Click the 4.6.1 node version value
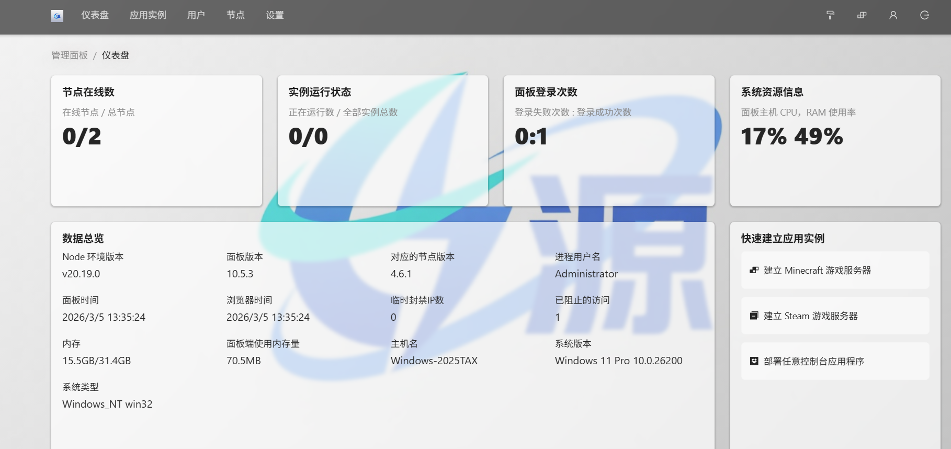Screen dimensions: 951x449 point(401,274)
